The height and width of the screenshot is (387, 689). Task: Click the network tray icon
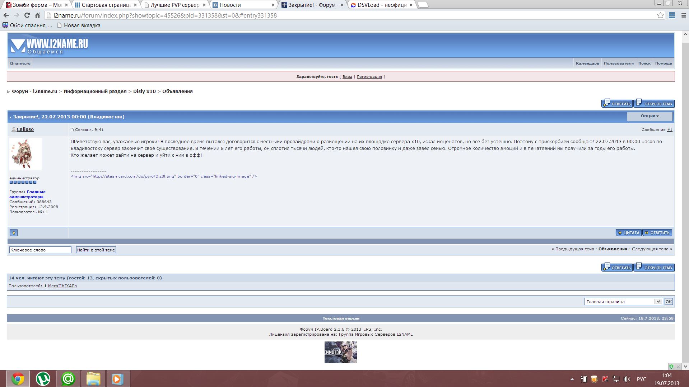click(616, 379)
